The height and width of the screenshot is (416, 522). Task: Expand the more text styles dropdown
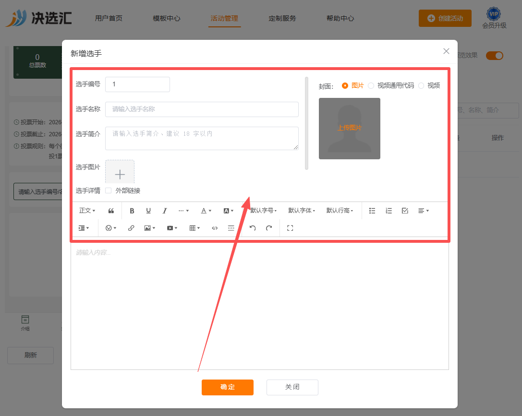(183, 211)
